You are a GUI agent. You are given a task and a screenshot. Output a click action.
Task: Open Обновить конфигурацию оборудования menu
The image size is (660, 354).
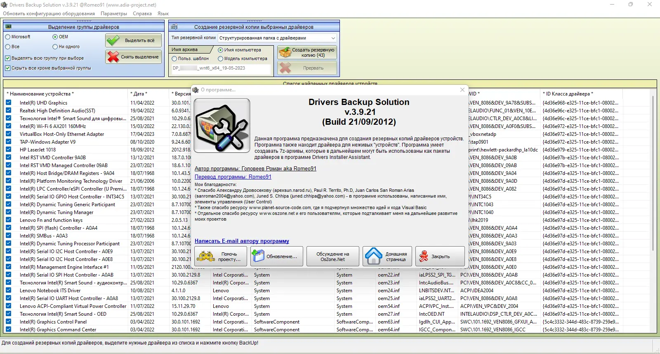point(49,14)
